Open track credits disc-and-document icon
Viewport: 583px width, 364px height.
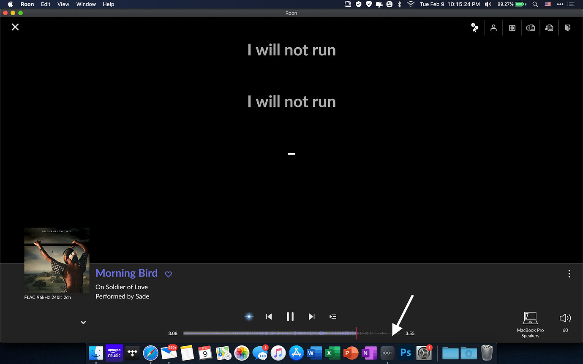pos(531,27)
